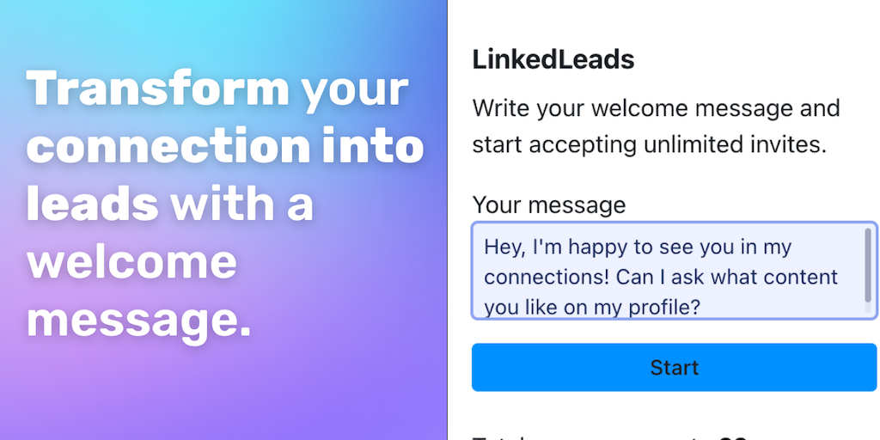This screenshot has height=440, width=880.
Task: Click the LinkedLeads heading
Action: [x=553, y=59]
